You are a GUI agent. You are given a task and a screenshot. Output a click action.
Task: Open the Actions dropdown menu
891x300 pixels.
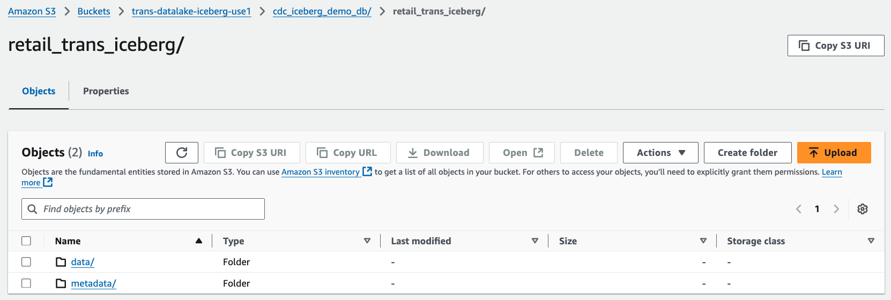pos(660,153)
